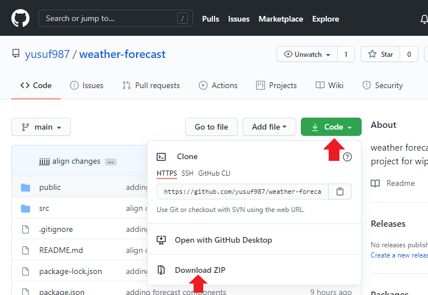The image size is (428, 295).
Task: Click the README.md file icon
Action: pos(26,250)
